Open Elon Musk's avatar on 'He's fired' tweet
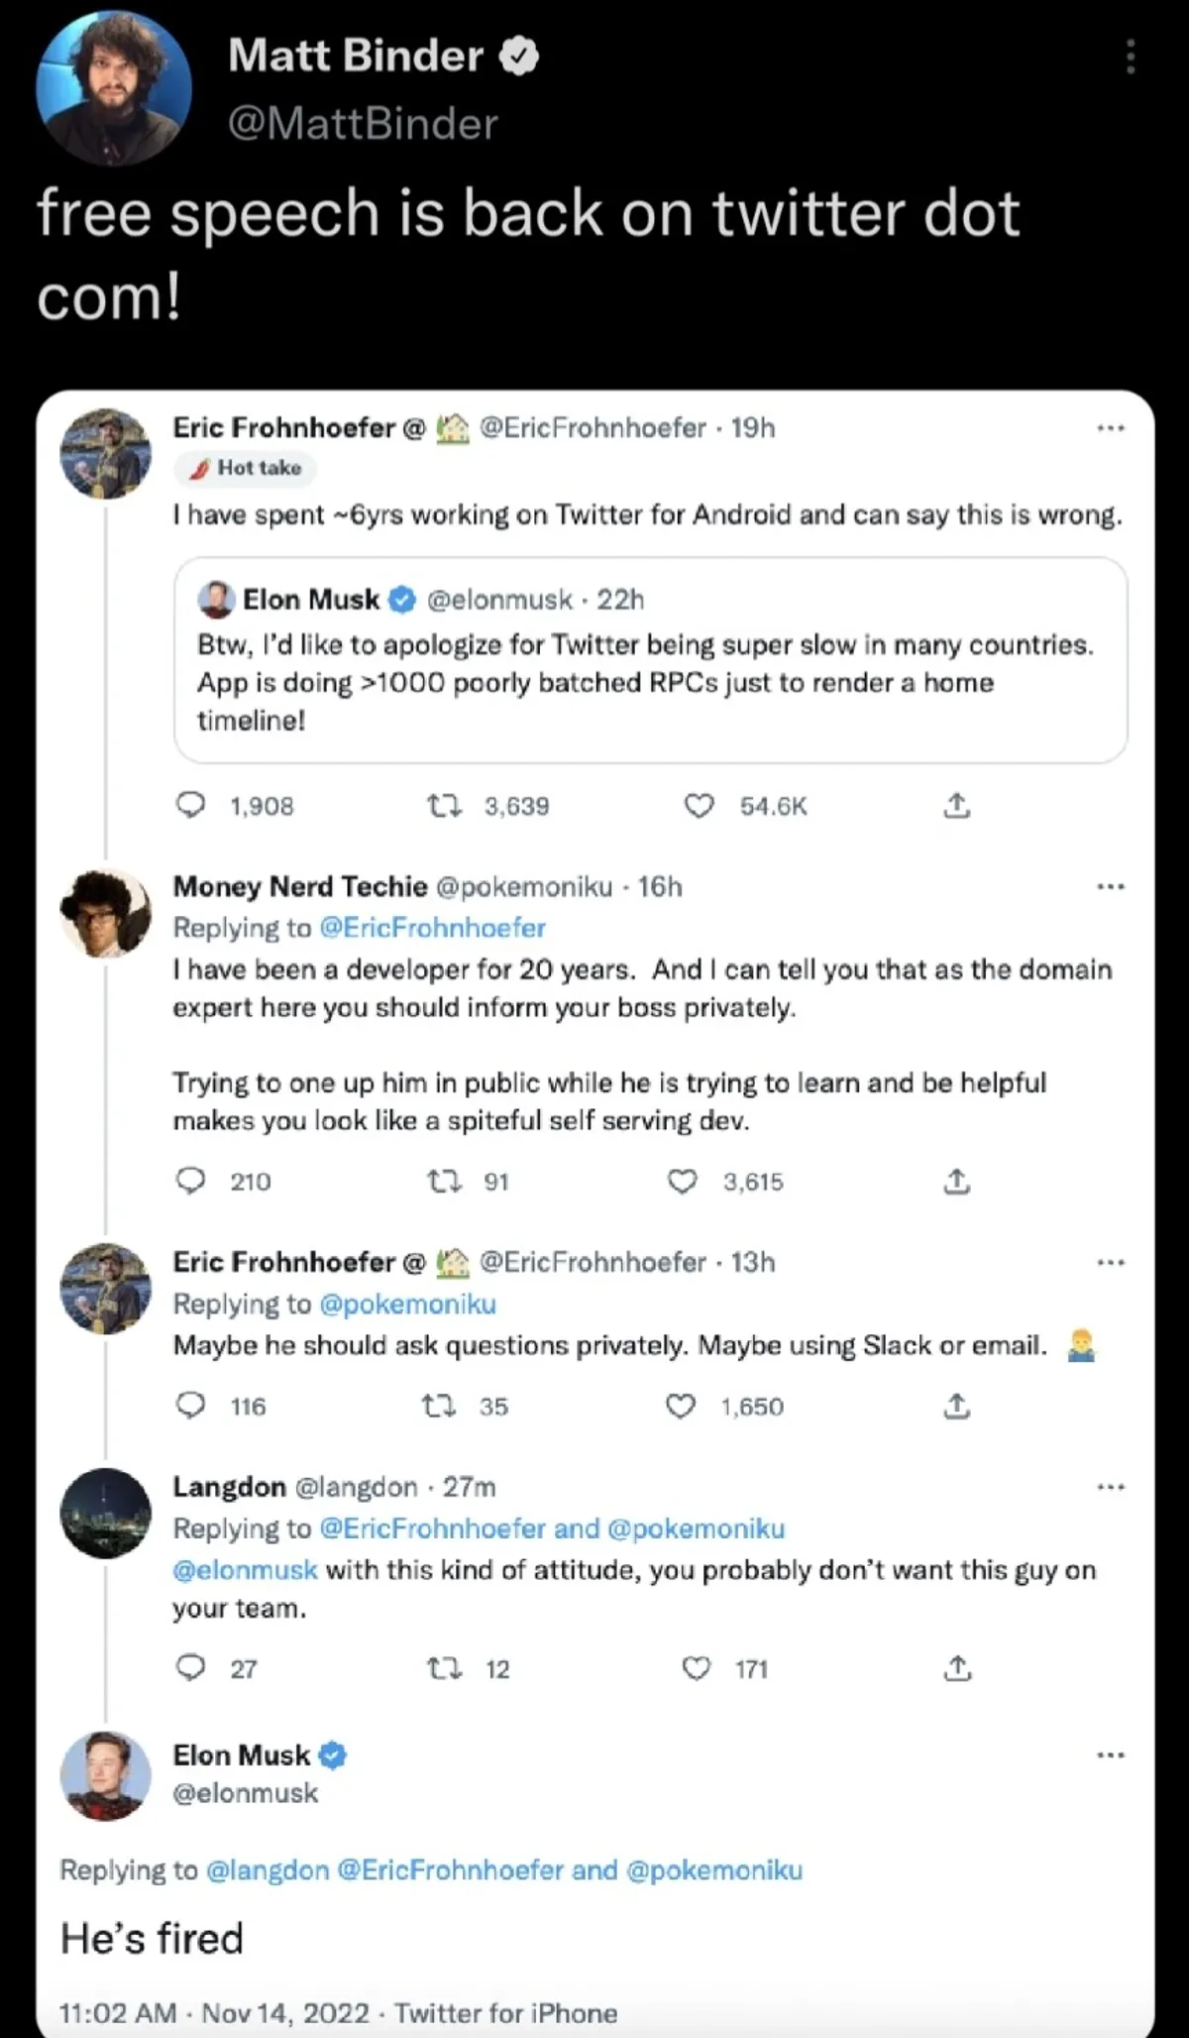The width and height of the screenshot is (1189, 2038). click(x=106, y=1775)
